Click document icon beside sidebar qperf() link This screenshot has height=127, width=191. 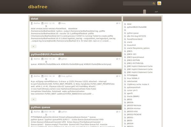125,93
